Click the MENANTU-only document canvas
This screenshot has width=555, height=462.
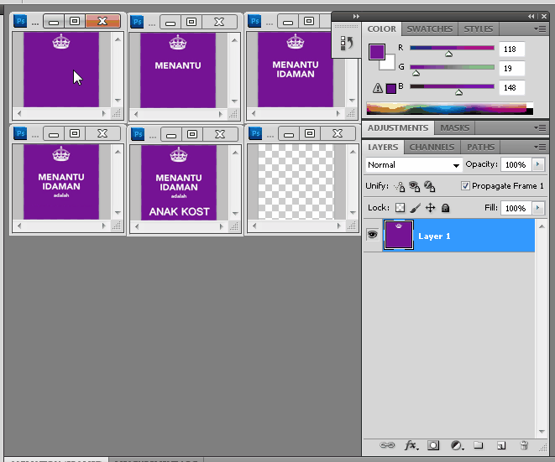[178, 70]
